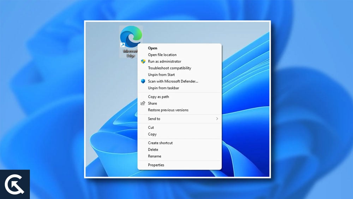Viewport: 353px width, 199px height.
Task: Expand the Send to submenu arrow
Action: (x=217, y=119)
